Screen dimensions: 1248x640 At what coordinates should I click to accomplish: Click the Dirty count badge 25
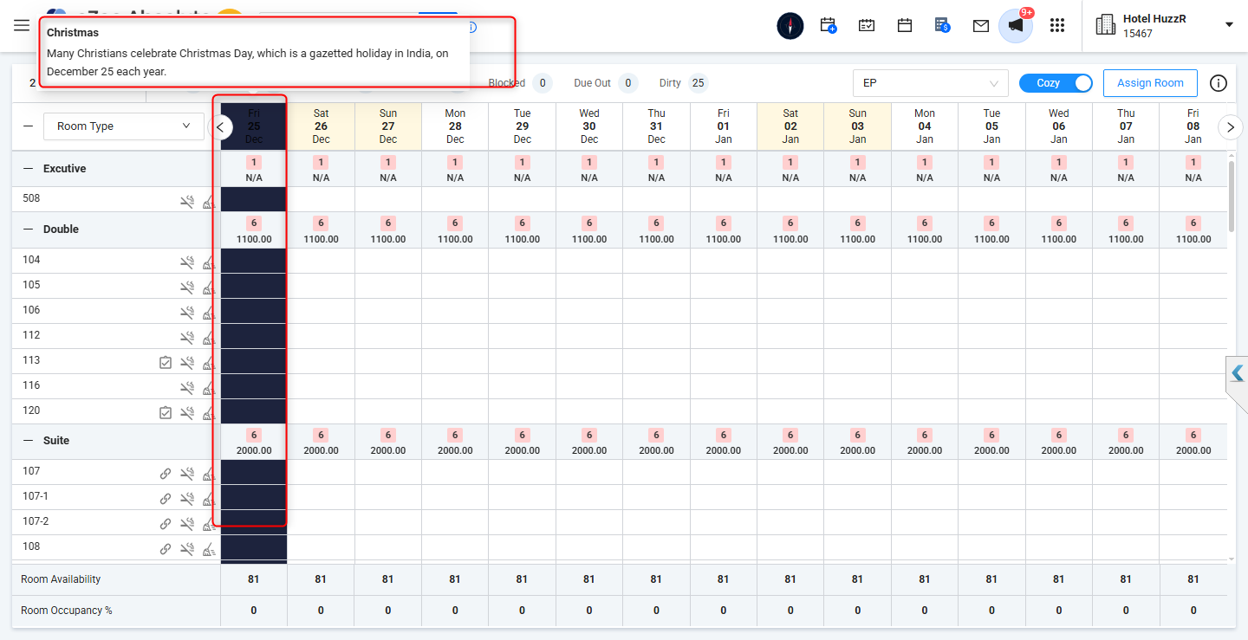coord(698,83)
